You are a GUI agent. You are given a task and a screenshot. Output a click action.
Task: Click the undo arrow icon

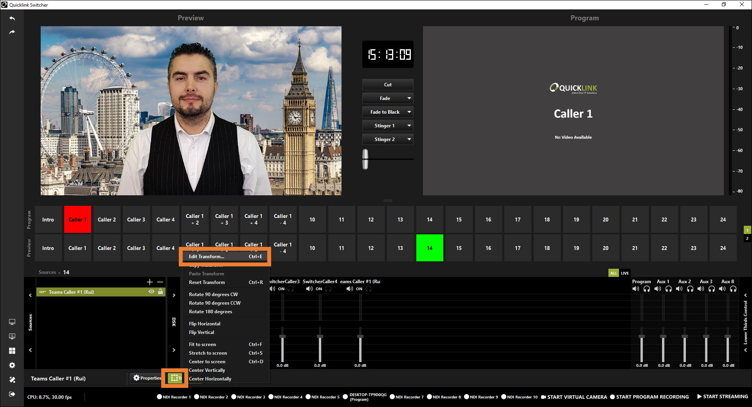pos(12,18)
